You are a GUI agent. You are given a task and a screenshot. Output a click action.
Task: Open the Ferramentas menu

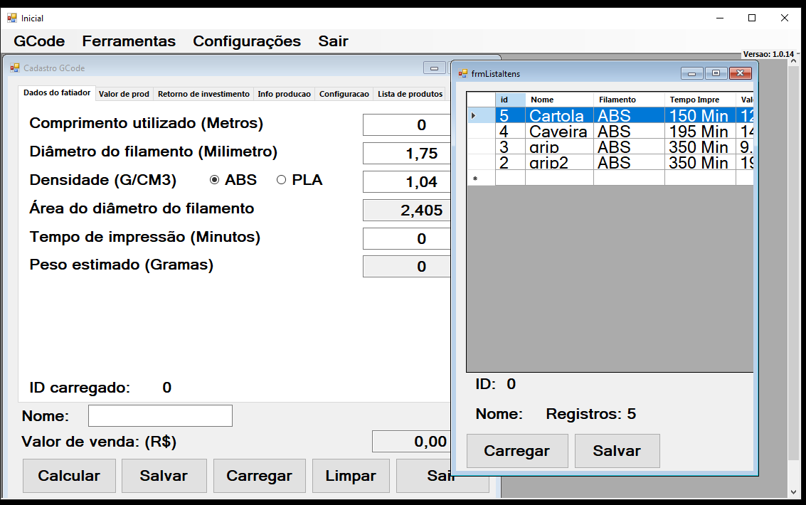tap(129, 41)
